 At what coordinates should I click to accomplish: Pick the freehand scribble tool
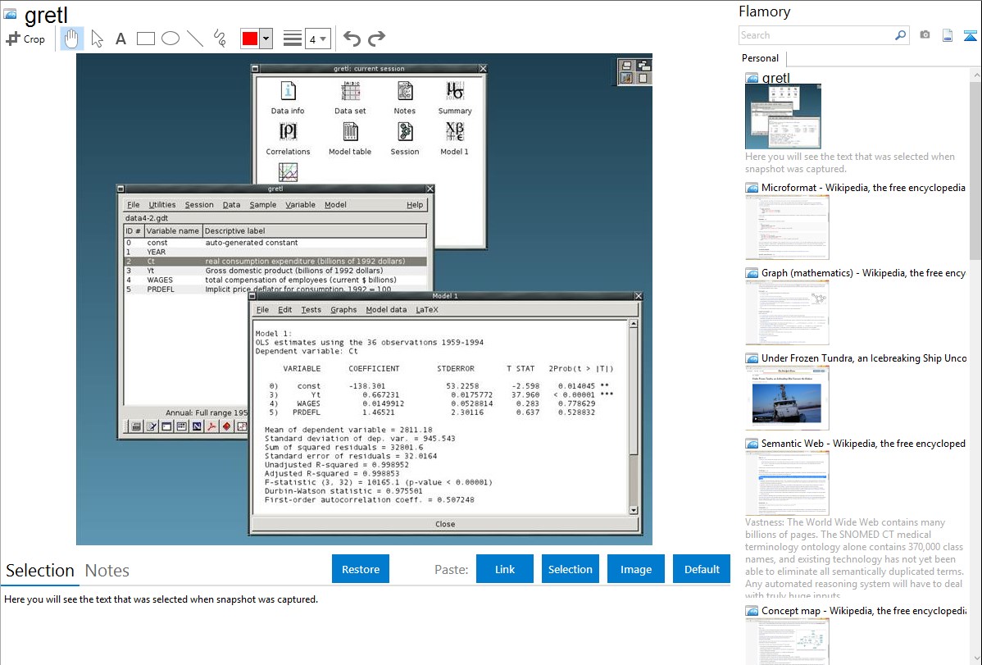click(220, 39)
